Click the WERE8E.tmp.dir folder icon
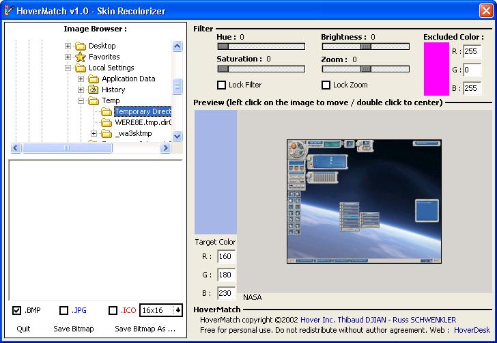The image size is (497, 343). (106, 122)
